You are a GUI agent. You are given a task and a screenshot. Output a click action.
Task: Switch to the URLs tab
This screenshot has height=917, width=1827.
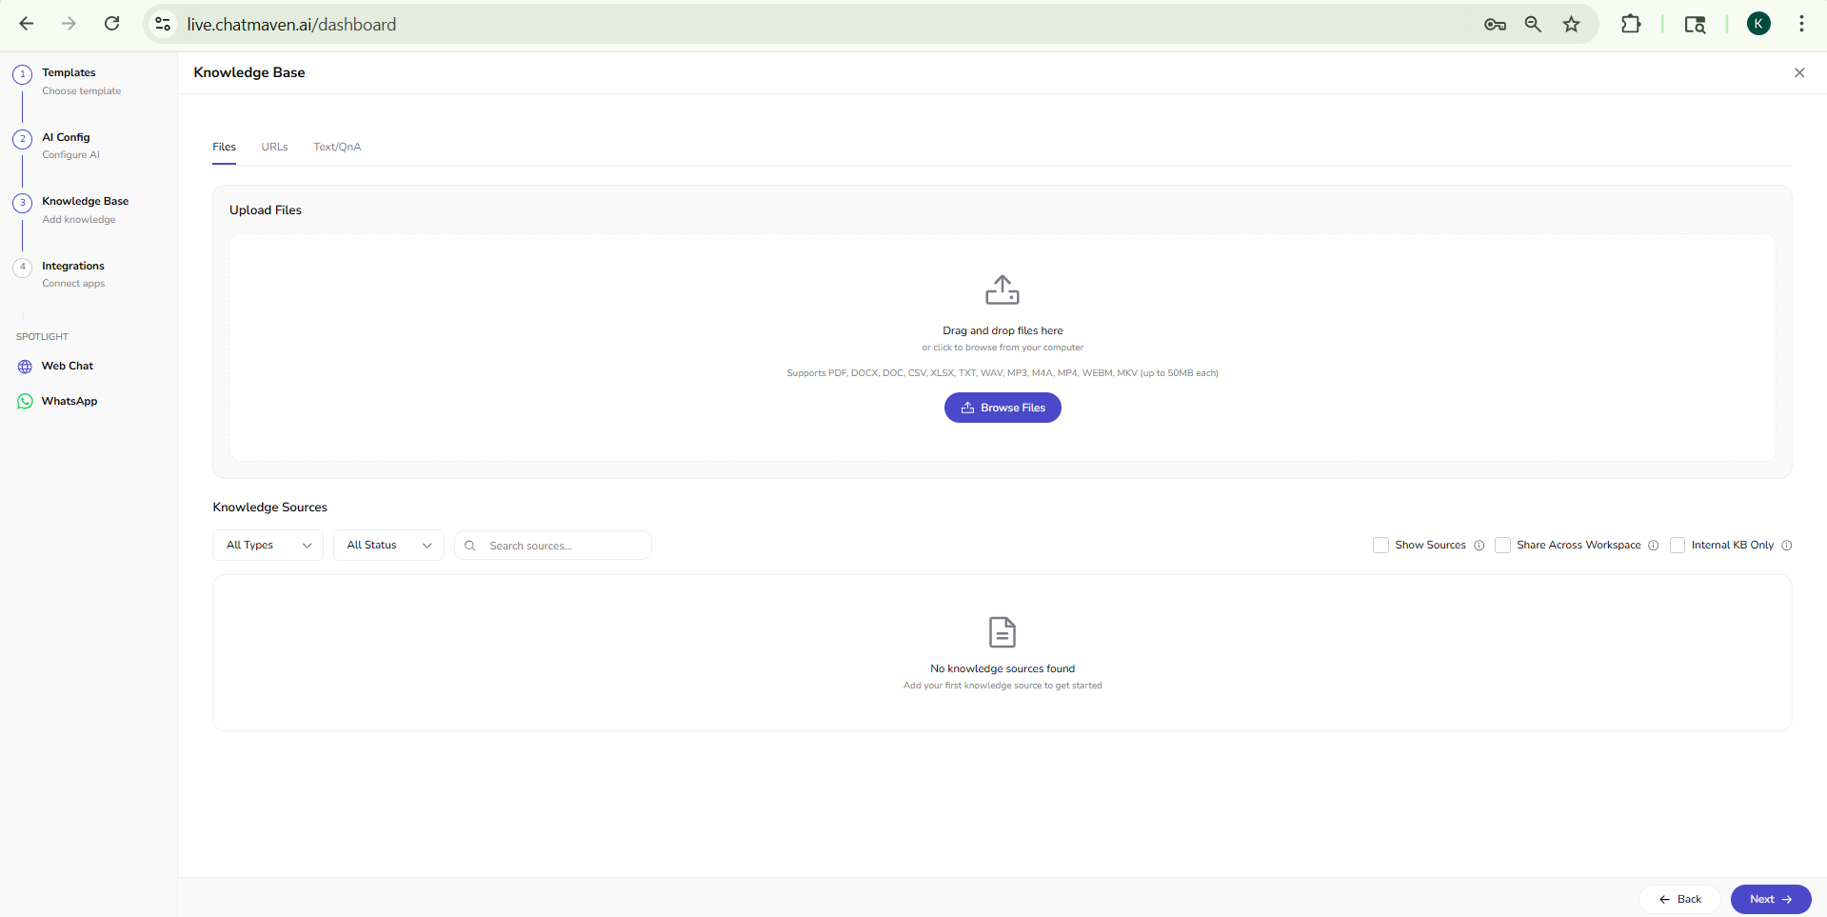(273, 147)
